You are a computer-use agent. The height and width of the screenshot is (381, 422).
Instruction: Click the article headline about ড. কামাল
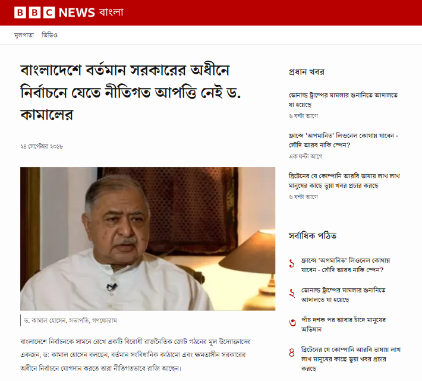pos(131,92)
